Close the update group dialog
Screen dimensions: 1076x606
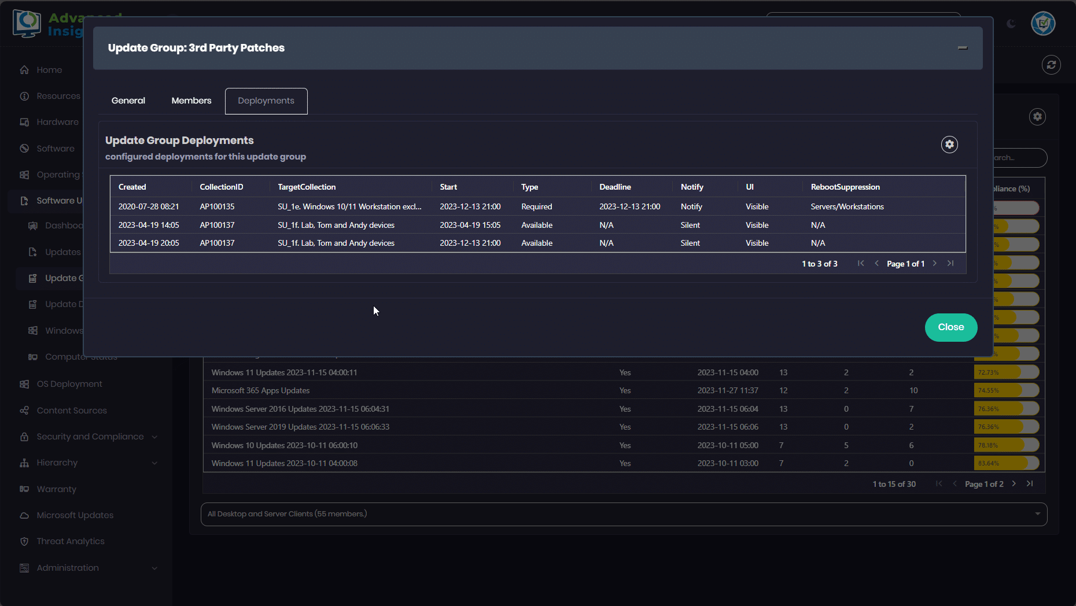coord(950,327)
